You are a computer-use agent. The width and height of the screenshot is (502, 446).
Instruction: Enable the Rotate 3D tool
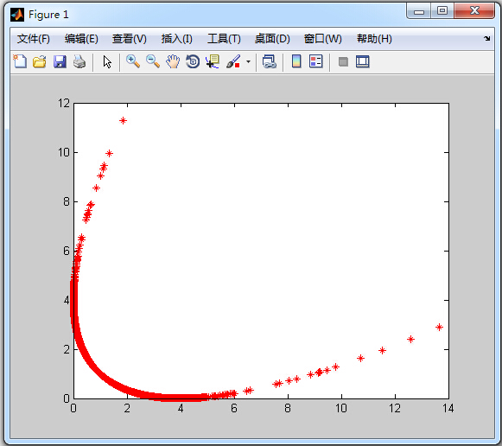pos(193,61)
